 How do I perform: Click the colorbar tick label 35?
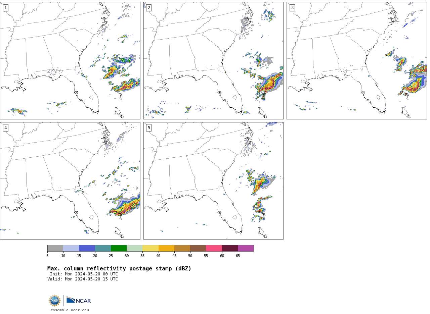click(142, 256)
